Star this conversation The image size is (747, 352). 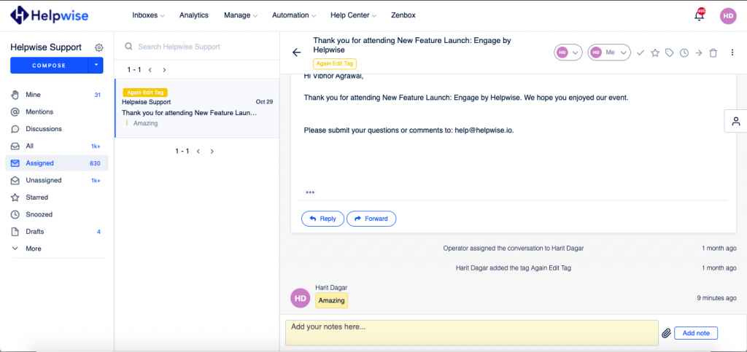click(655, 52)
